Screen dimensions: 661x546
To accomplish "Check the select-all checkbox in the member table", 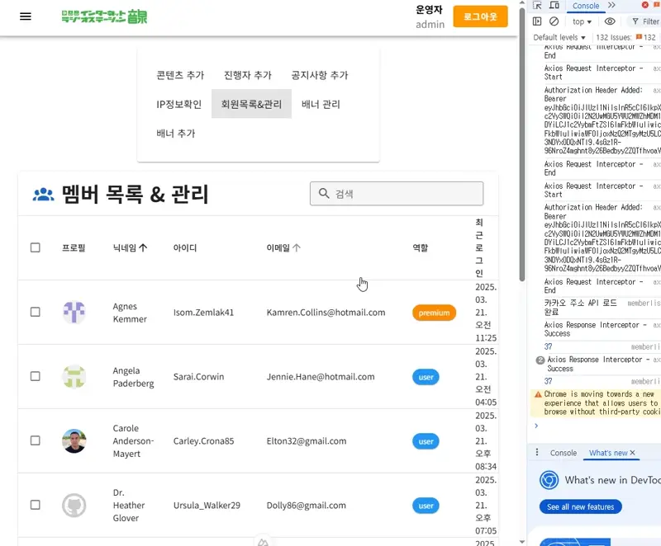I will tap(35, 248).
